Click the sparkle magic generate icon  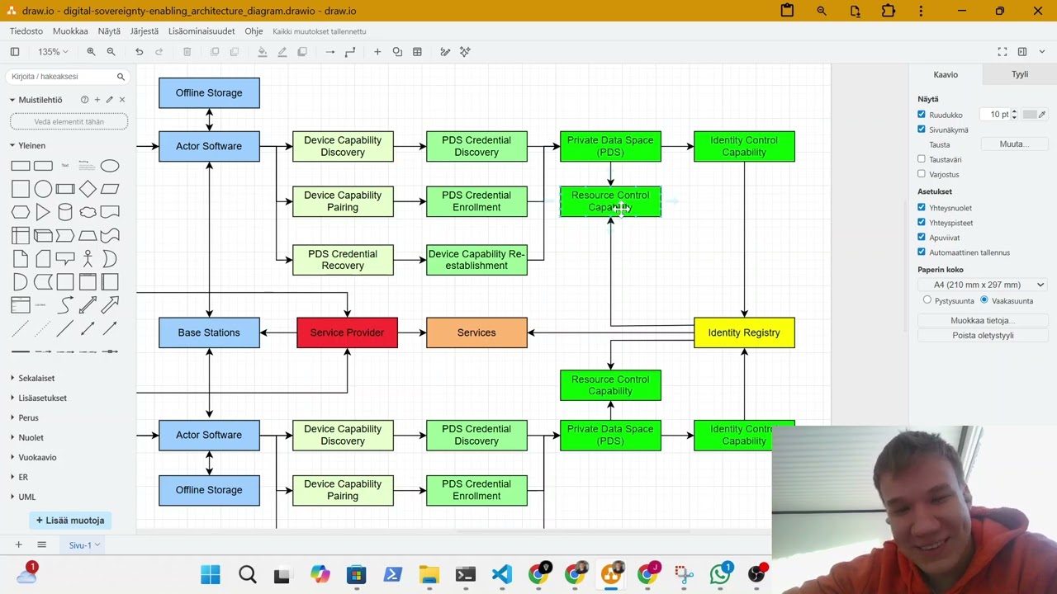pos(465,52)
